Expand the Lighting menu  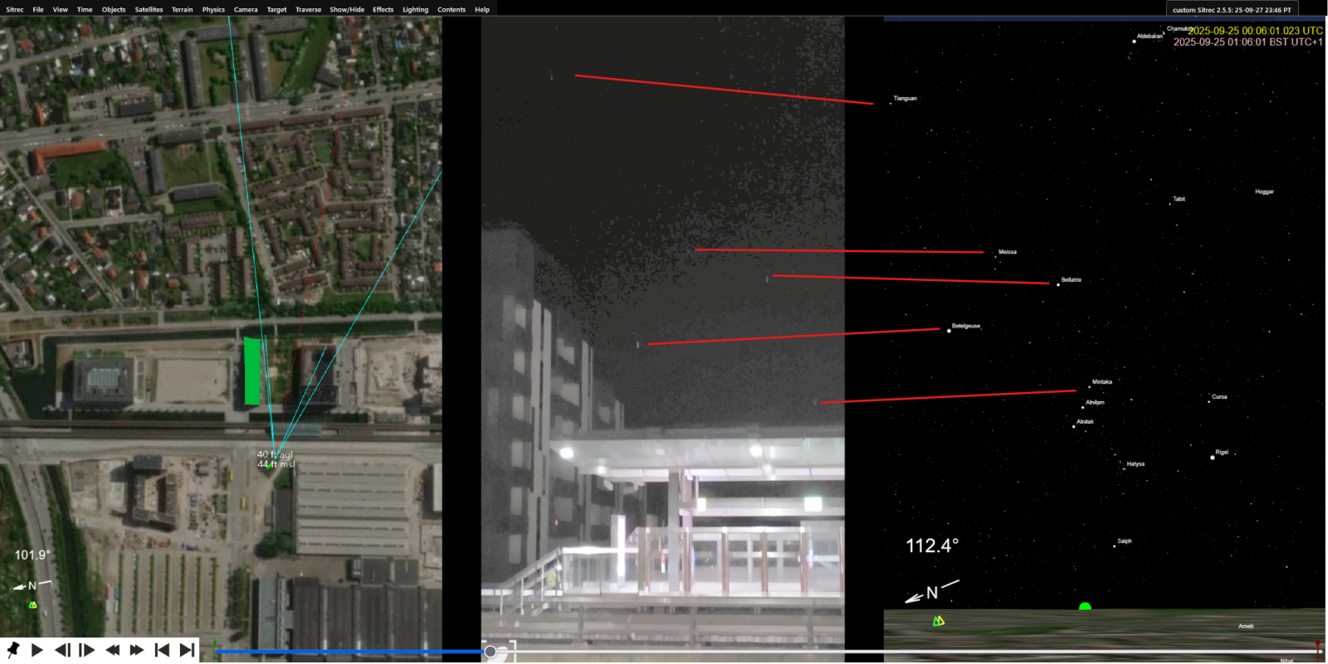pos(415,10)
